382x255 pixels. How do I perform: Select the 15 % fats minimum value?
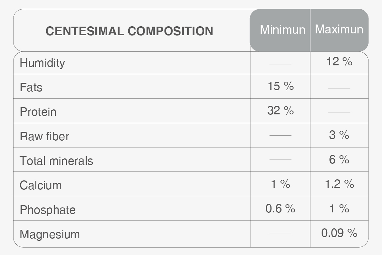[x=281, y=86]
